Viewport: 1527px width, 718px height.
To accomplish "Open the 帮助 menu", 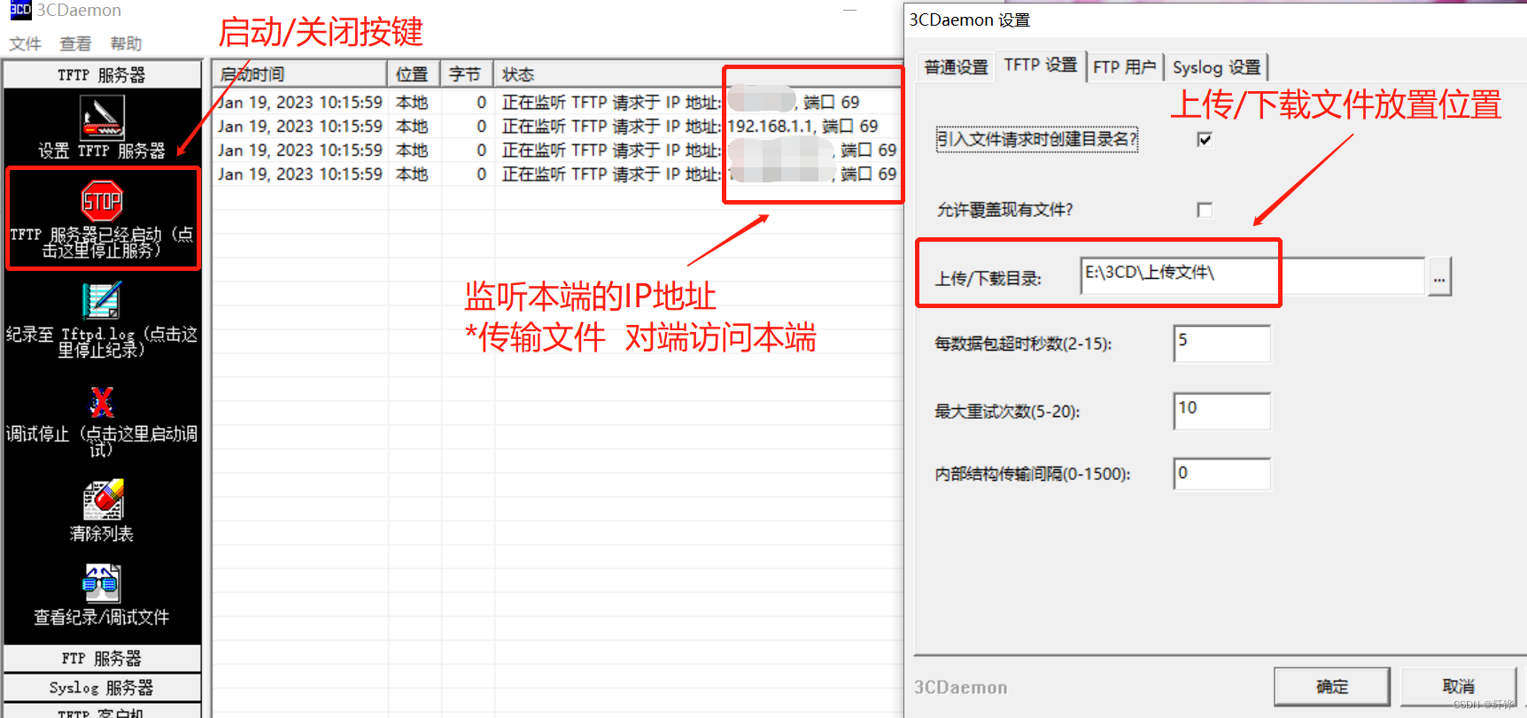I will coord(126,43).
